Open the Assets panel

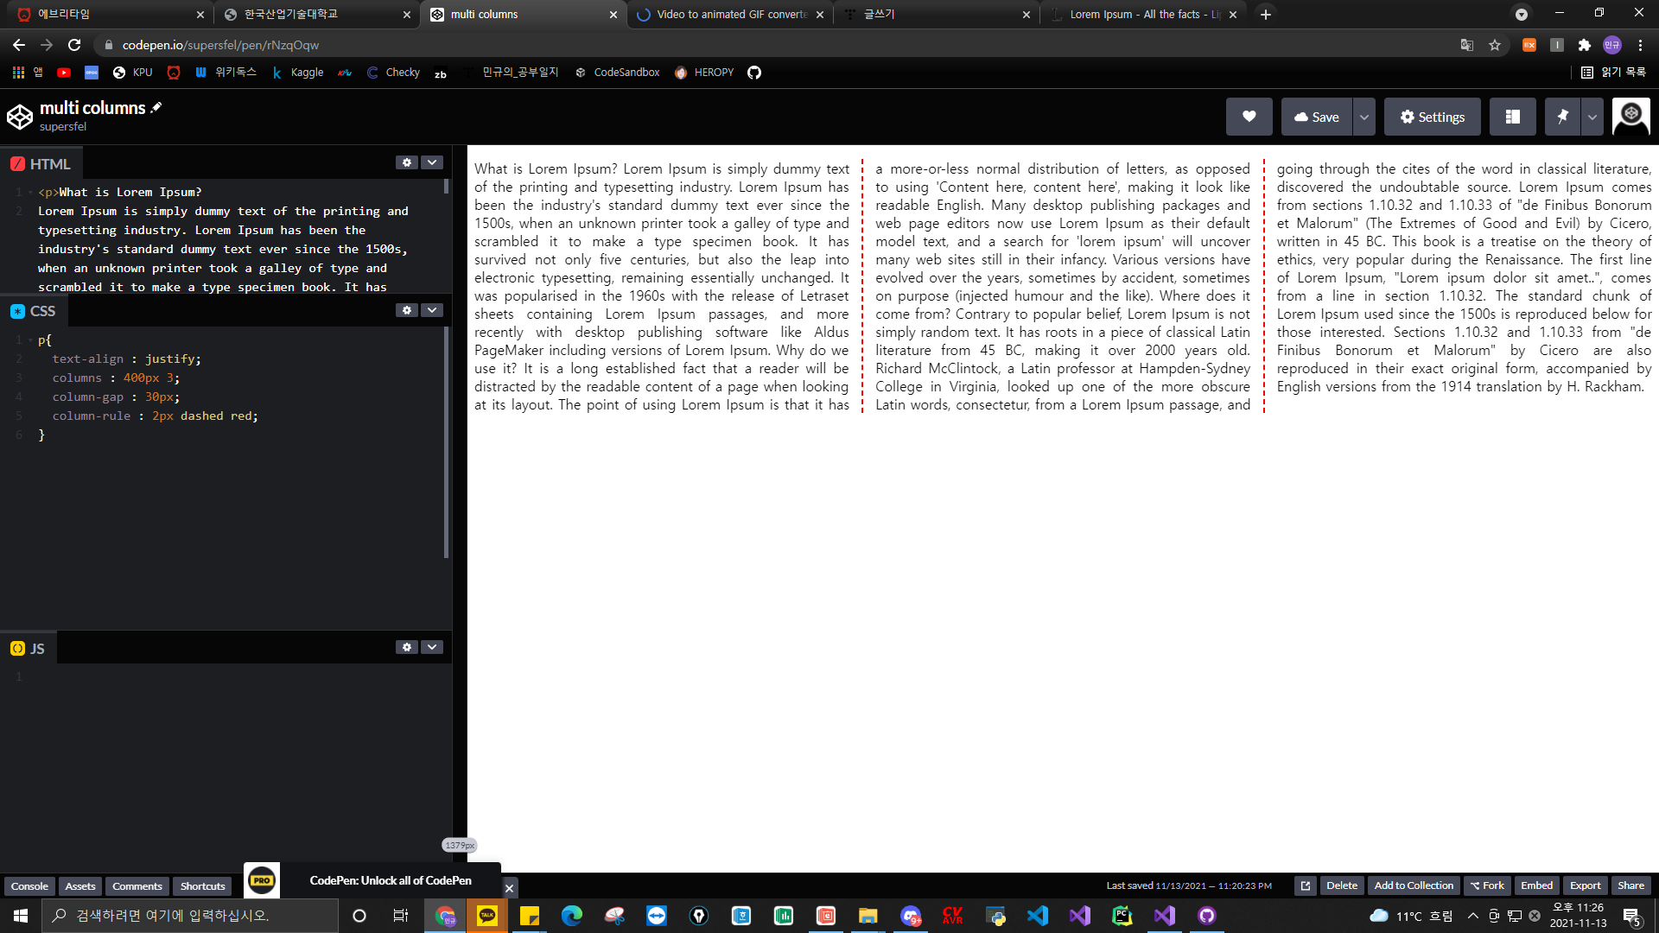[80, 886]
